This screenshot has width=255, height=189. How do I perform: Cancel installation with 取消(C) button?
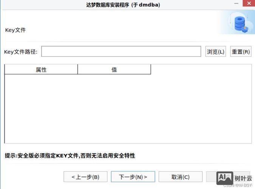pyautogui.click(x=181, y=177)
